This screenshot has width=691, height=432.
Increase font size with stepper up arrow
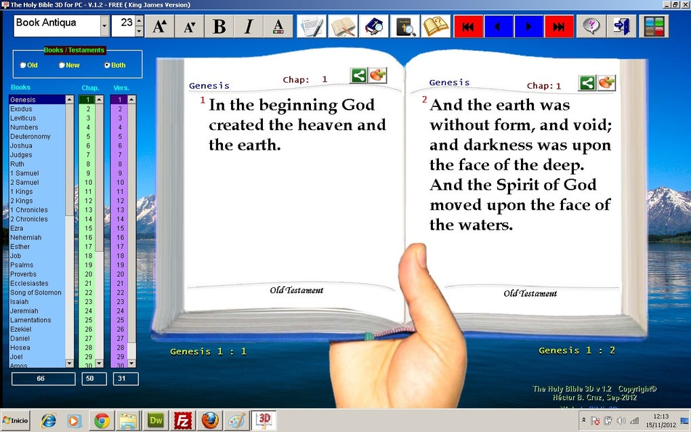click(140, 21)
